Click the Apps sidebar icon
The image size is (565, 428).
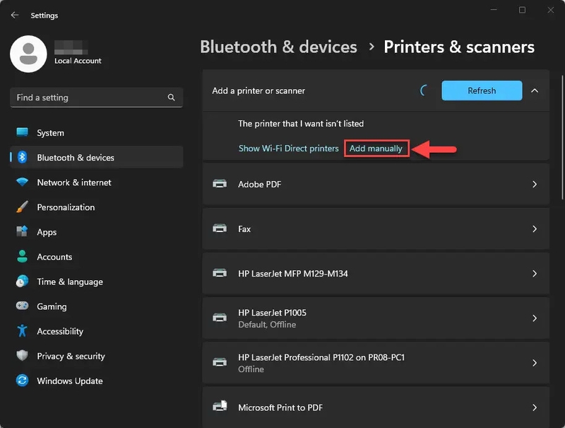point(23,232)
